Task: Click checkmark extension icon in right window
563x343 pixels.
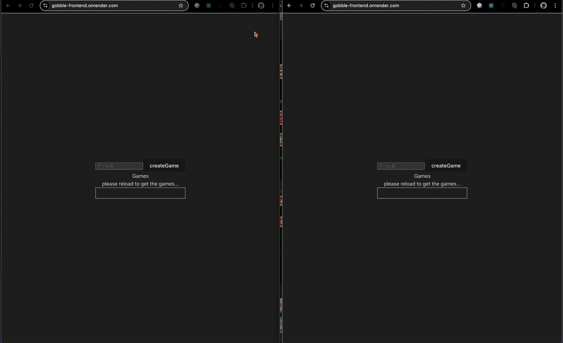Action: tap(479, 6)
